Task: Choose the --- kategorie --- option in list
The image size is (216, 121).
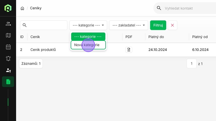Action: click(x=88, y=36)
